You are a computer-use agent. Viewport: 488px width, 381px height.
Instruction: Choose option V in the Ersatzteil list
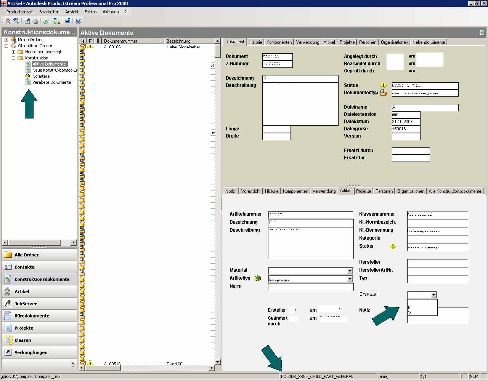coord(422,313)
